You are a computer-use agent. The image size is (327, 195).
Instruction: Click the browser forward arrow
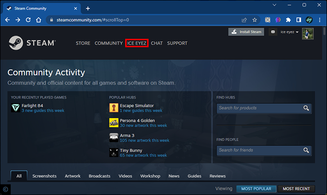coord(18,20)
